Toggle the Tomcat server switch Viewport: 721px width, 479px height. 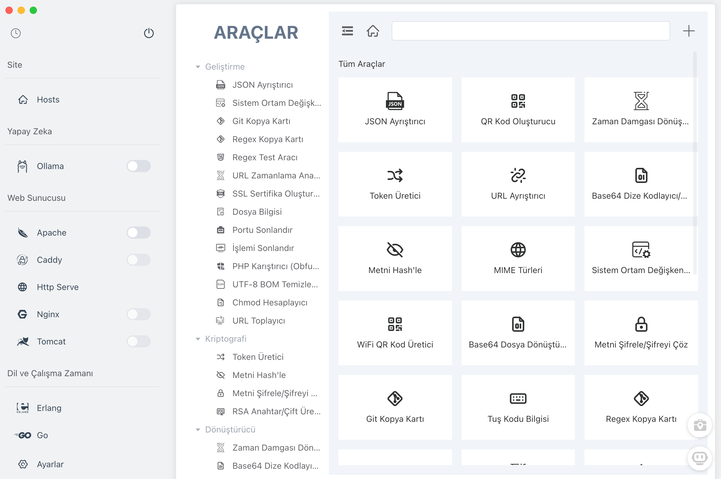point(139,341)
